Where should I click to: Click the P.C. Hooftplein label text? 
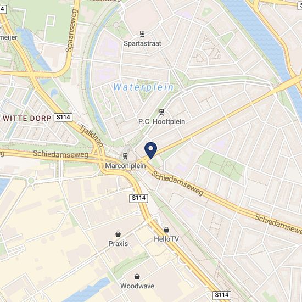162,121
